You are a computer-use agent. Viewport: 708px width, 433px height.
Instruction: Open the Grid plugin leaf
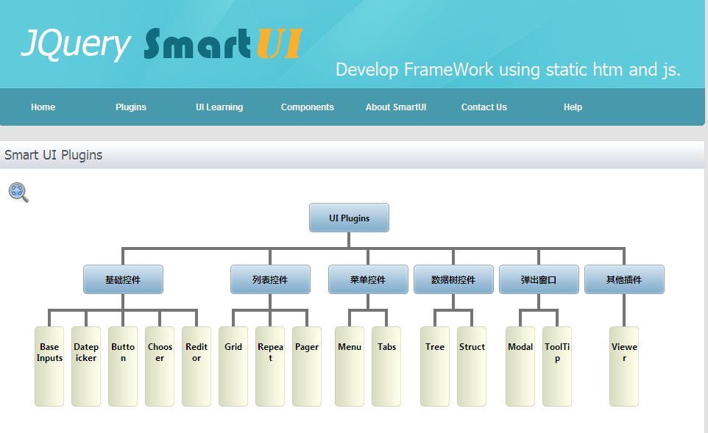(233, 367)
